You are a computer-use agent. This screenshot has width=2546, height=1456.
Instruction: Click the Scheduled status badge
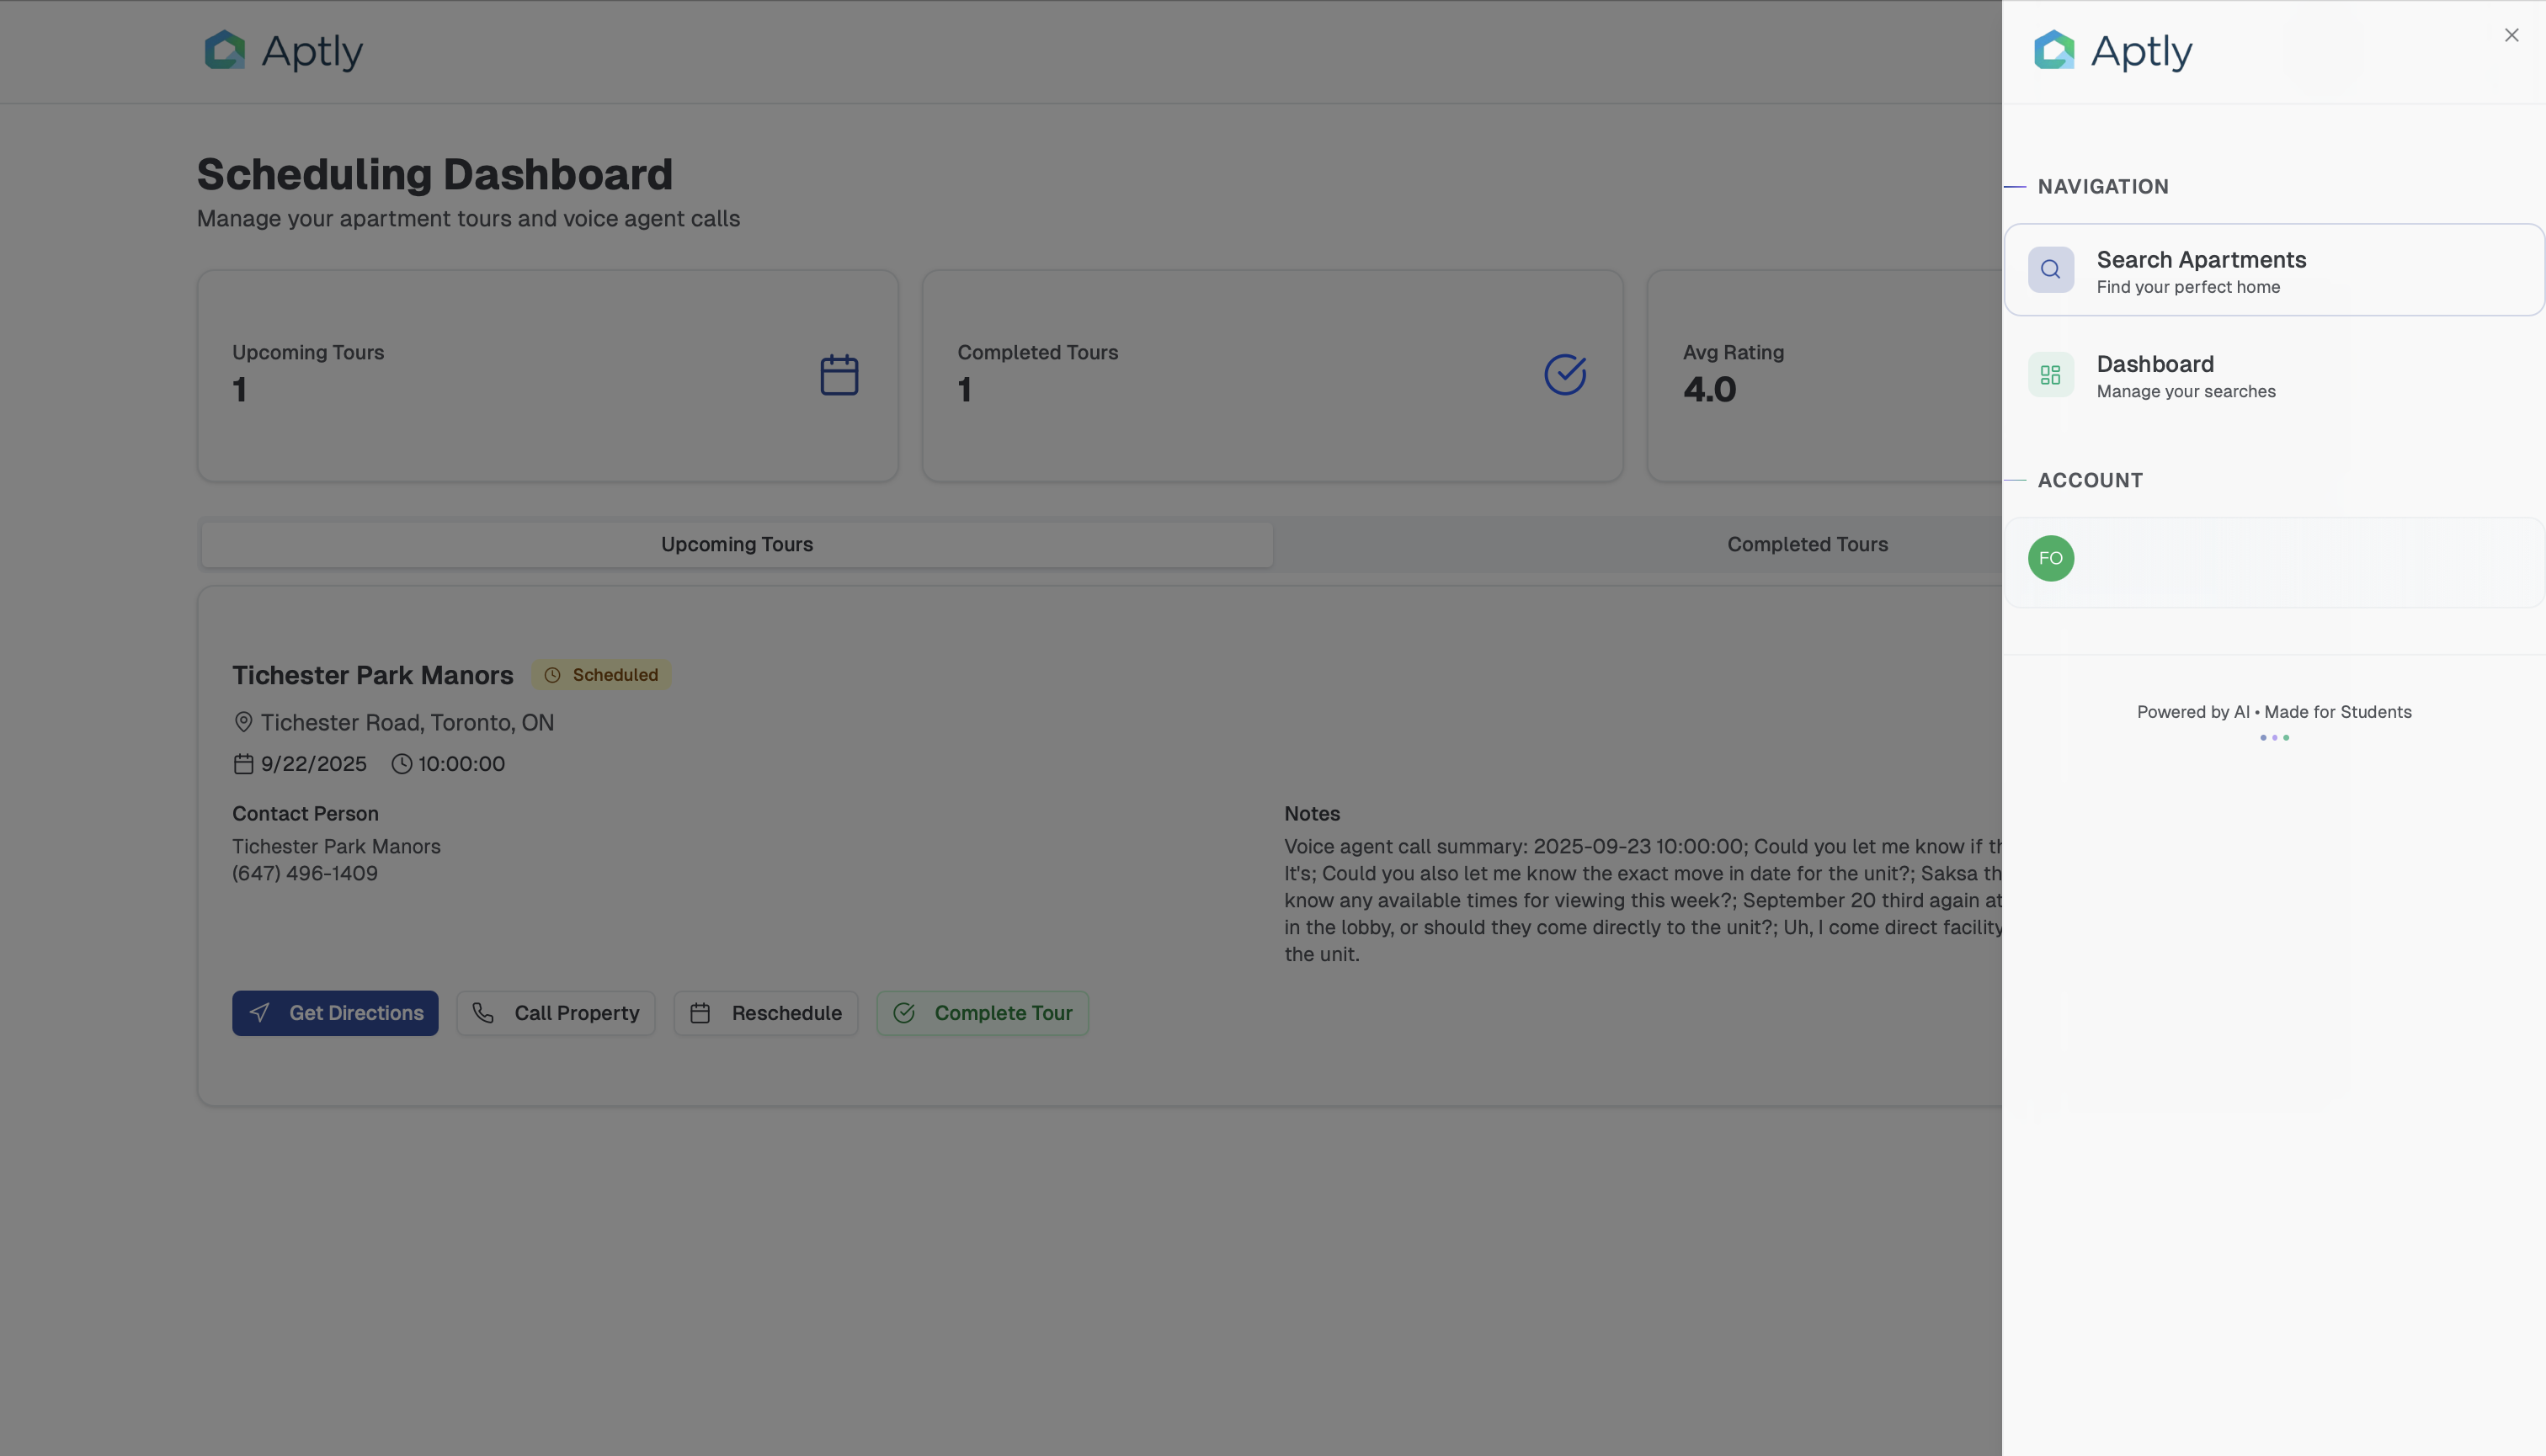(x=601, y=675)
